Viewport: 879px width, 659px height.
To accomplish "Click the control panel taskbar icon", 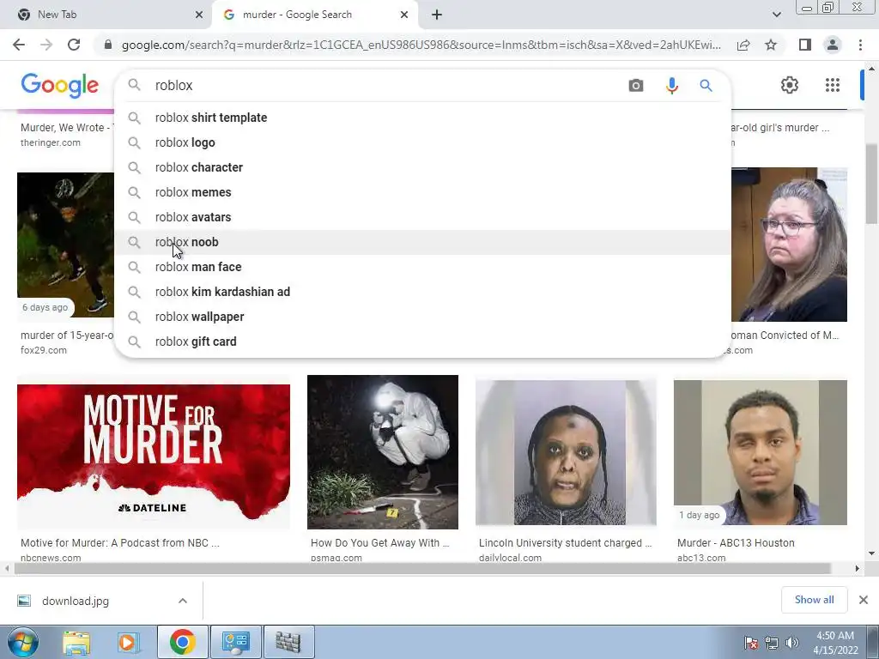I will click(235, 642).
